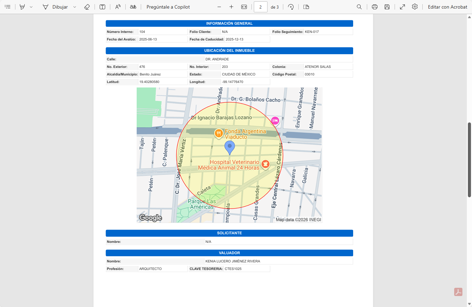Expand highlighter color options dropdown
The image size is (472, 307).
point(31,7)
